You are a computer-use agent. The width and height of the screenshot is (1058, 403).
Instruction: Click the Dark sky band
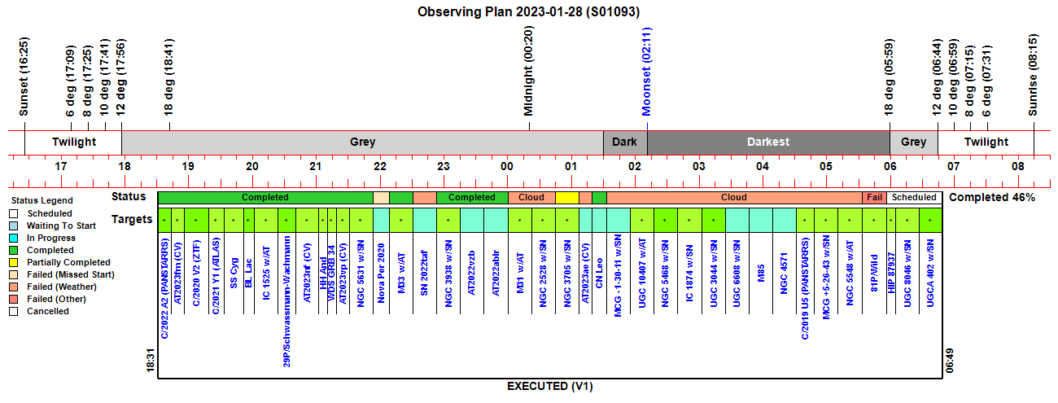pos(625,142)
